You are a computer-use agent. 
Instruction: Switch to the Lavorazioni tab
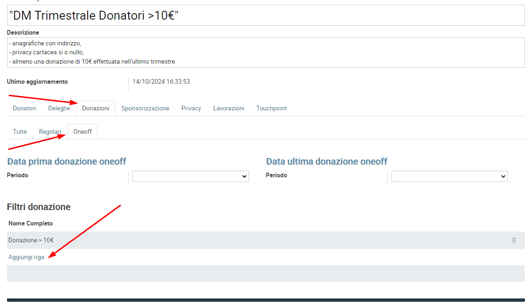[x=229, y=109]
